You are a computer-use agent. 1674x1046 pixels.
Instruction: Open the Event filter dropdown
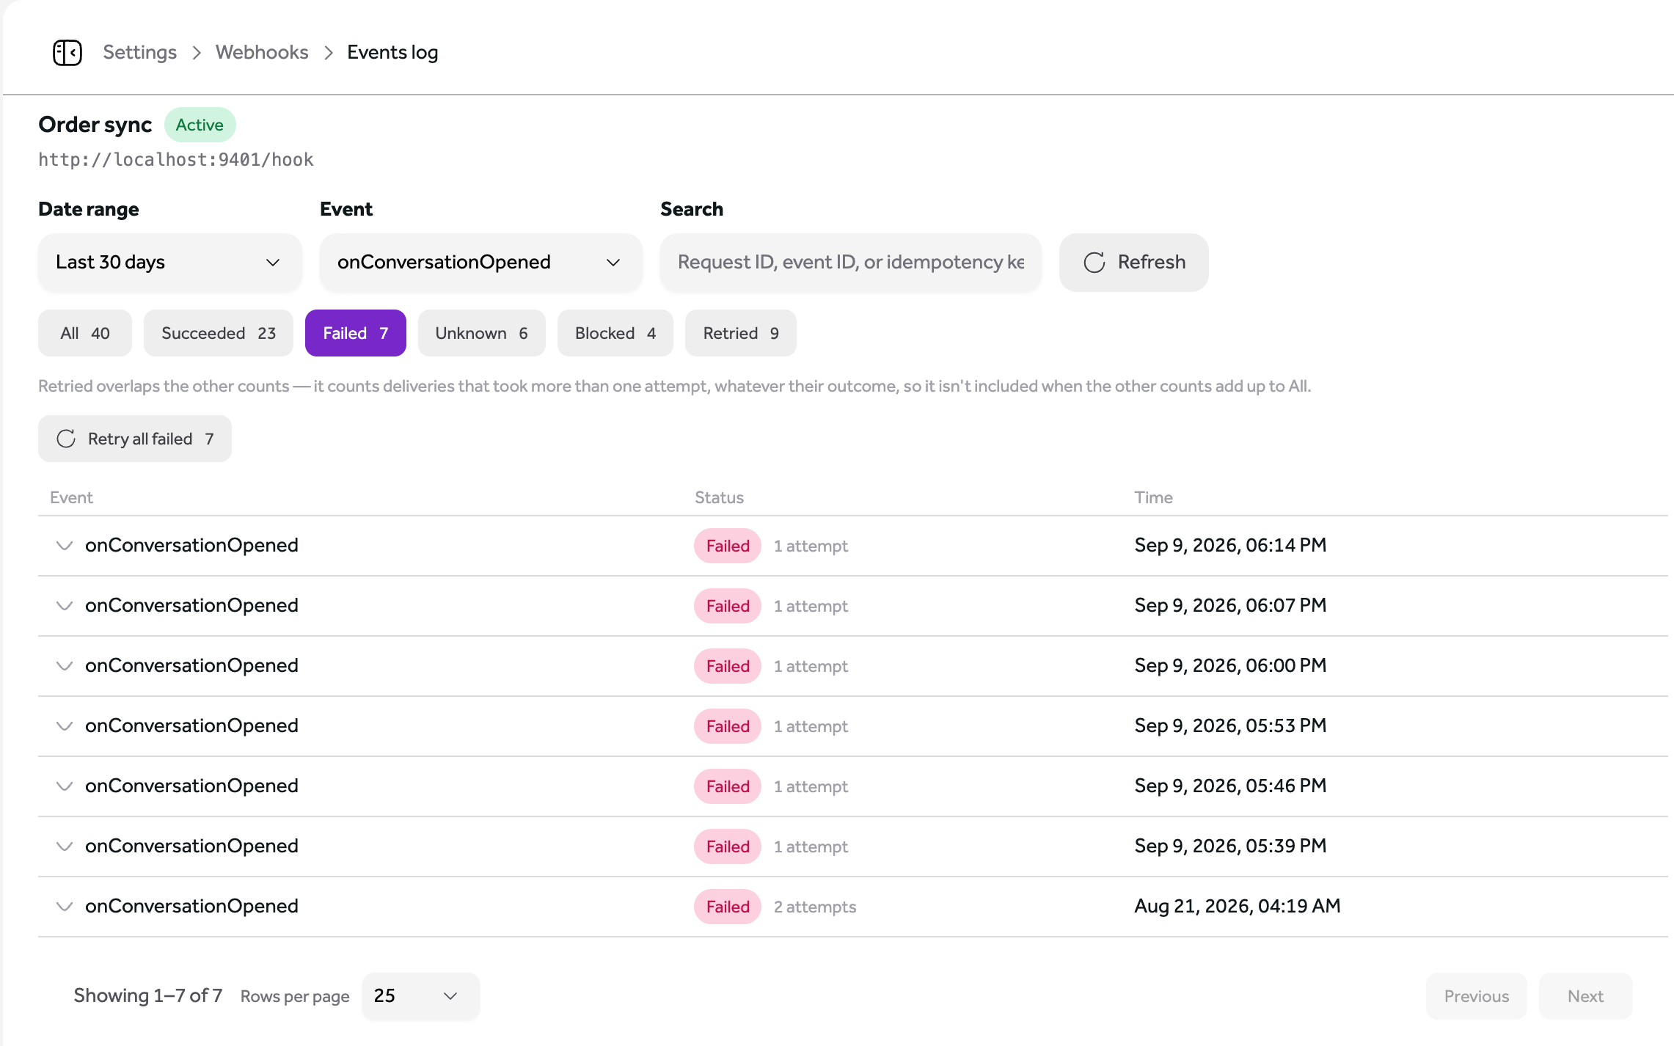coord(481,263)
